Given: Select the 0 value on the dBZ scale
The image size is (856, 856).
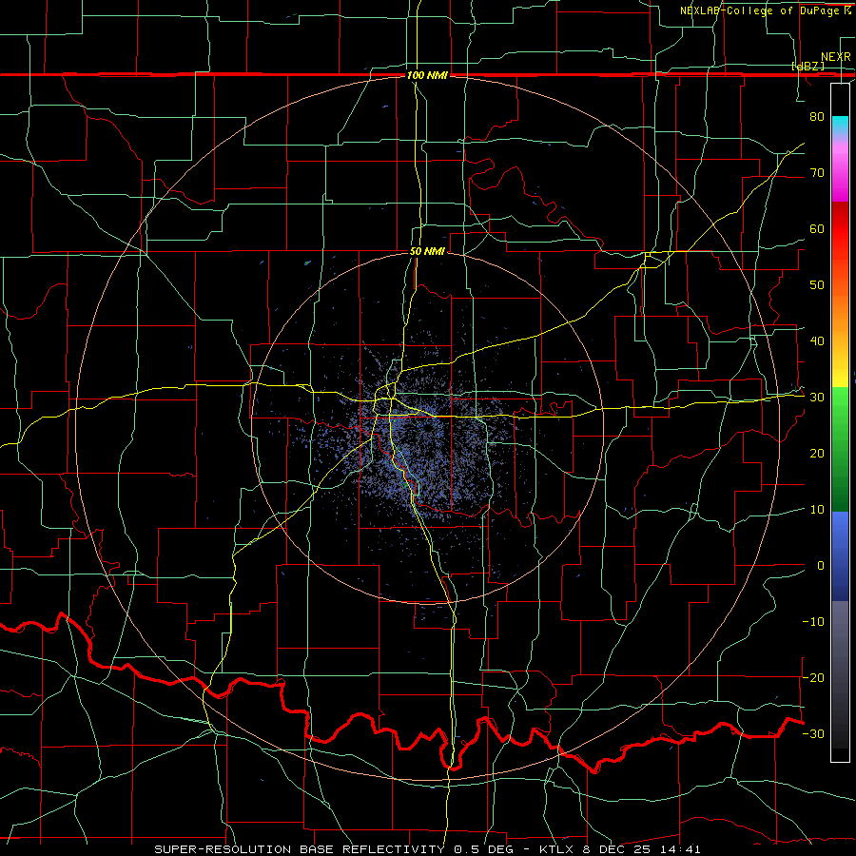Looking at the screenshot, I should coord(821,566).
